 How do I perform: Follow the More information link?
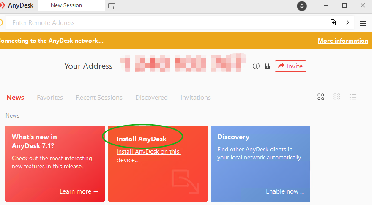(x=343, y=41)
